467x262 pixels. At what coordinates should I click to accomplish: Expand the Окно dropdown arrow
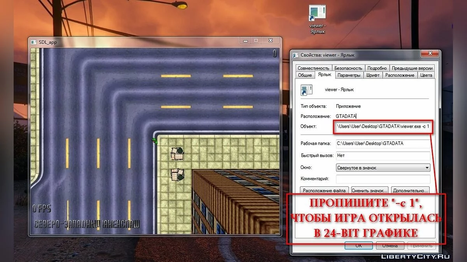(x=427, y=168)
